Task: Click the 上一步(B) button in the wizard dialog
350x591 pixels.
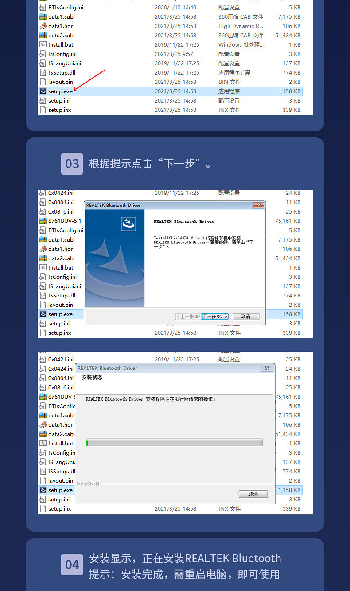Action: [188, 317]
